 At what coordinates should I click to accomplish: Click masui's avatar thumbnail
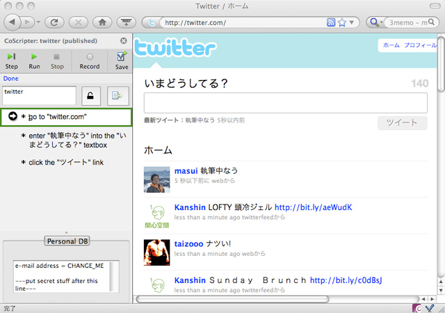click(156, 179)
